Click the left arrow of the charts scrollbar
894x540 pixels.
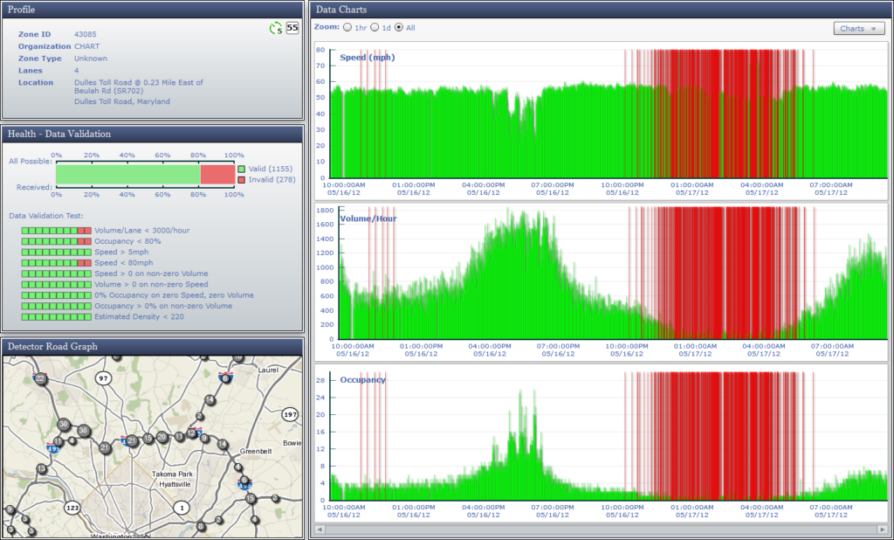(x=320, y=530)
